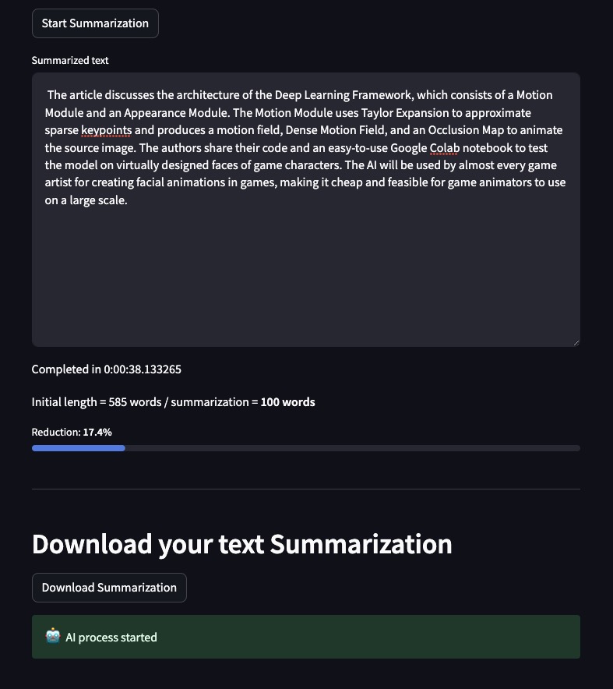
Task: Click the "AI process started" status message
Action: click(111, 638)
